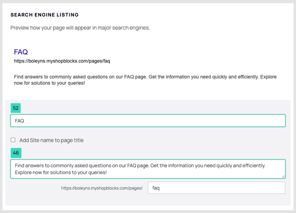296x213 pixels.
Task: Click the 46 character counter badge
Action: pos(16,153)
